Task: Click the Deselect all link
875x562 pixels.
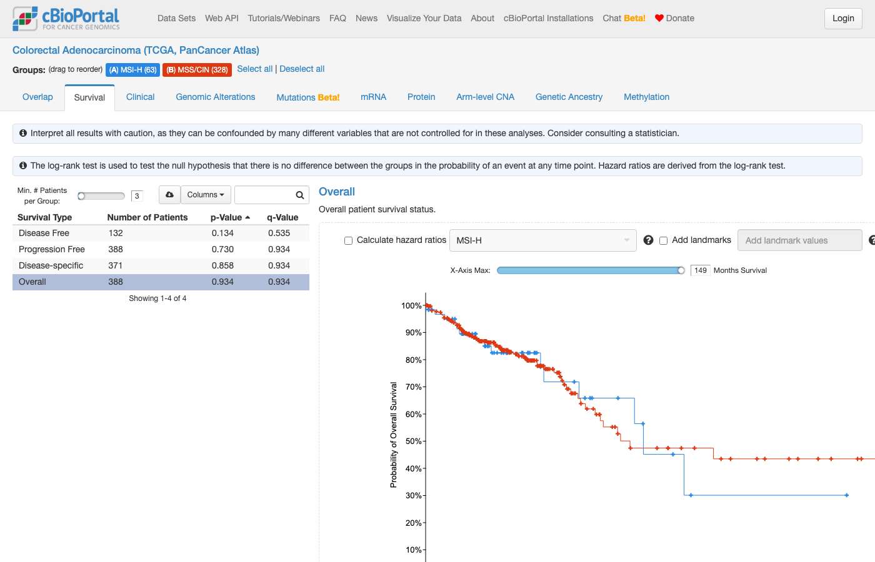Action: click(302, 69)
